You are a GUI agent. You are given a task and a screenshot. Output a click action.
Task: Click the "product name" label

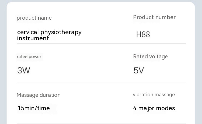click(34, 18)
